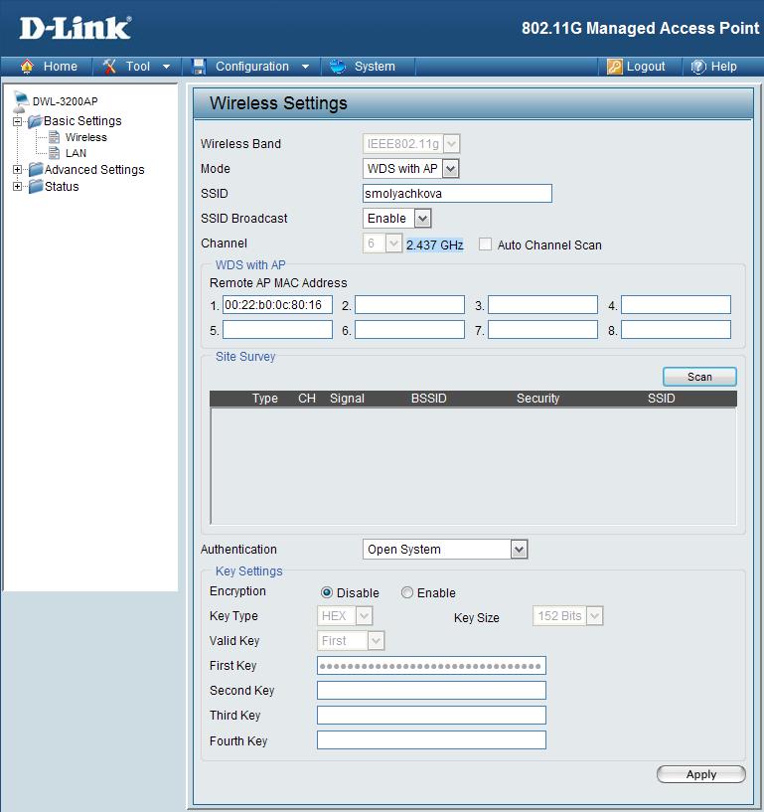Screen dimensions: 764x812
Task: Click the Help question mark icon
Action: (698, 67)
